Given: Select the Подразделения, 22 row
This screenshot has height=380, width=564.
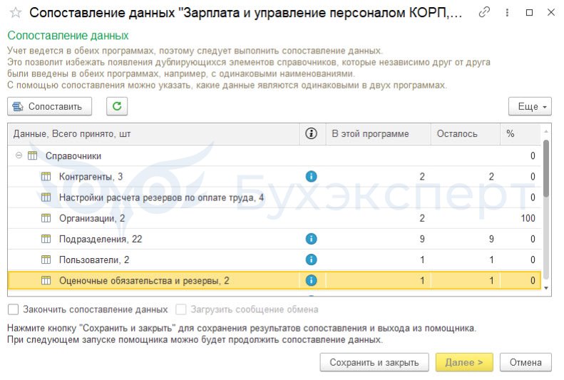Looking at the screenshot, I should click(274, 239).
